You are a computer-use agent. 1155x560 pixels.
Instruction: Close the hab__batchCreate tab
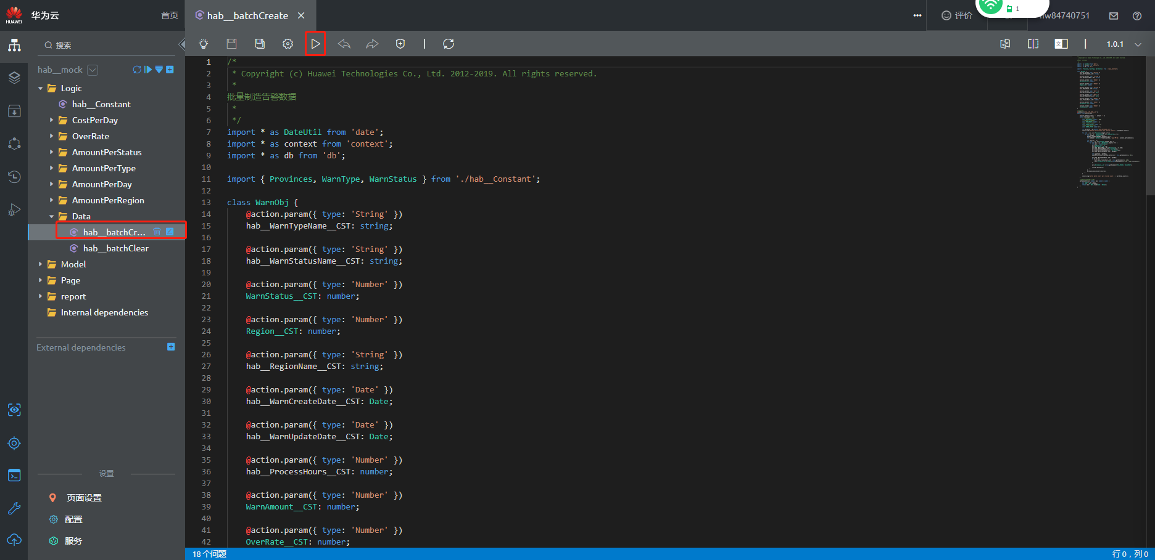[301, 15]
